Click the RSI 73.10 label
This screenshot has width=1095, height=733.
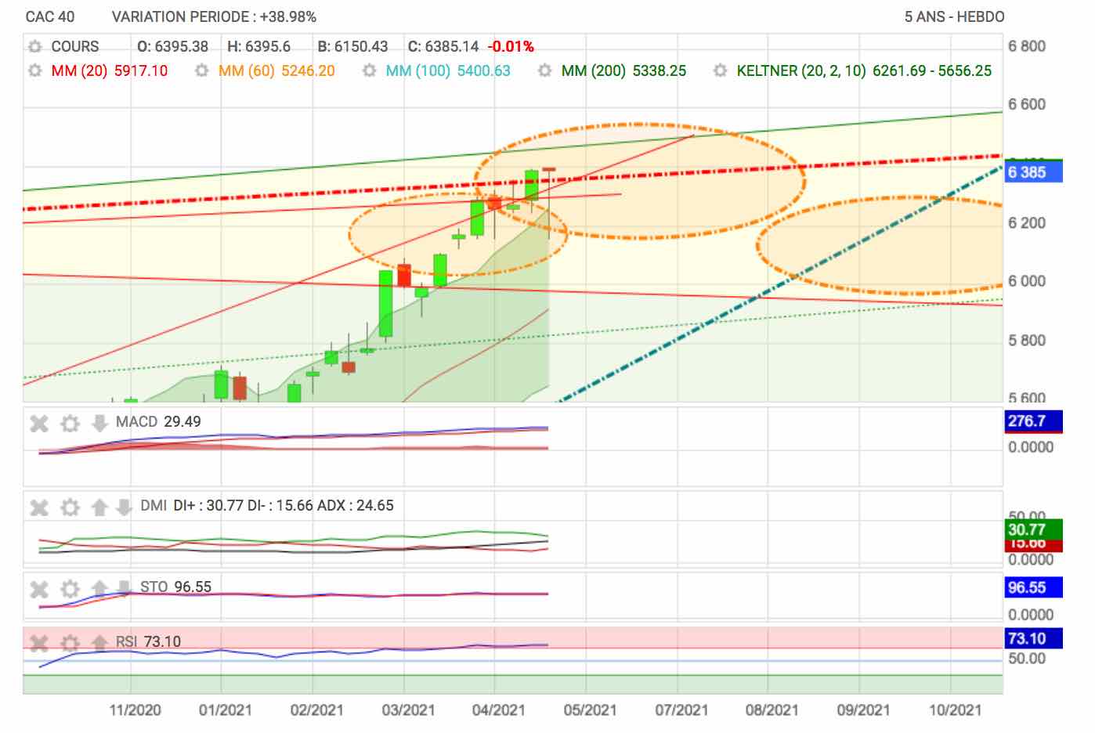[x=148, y=642]
